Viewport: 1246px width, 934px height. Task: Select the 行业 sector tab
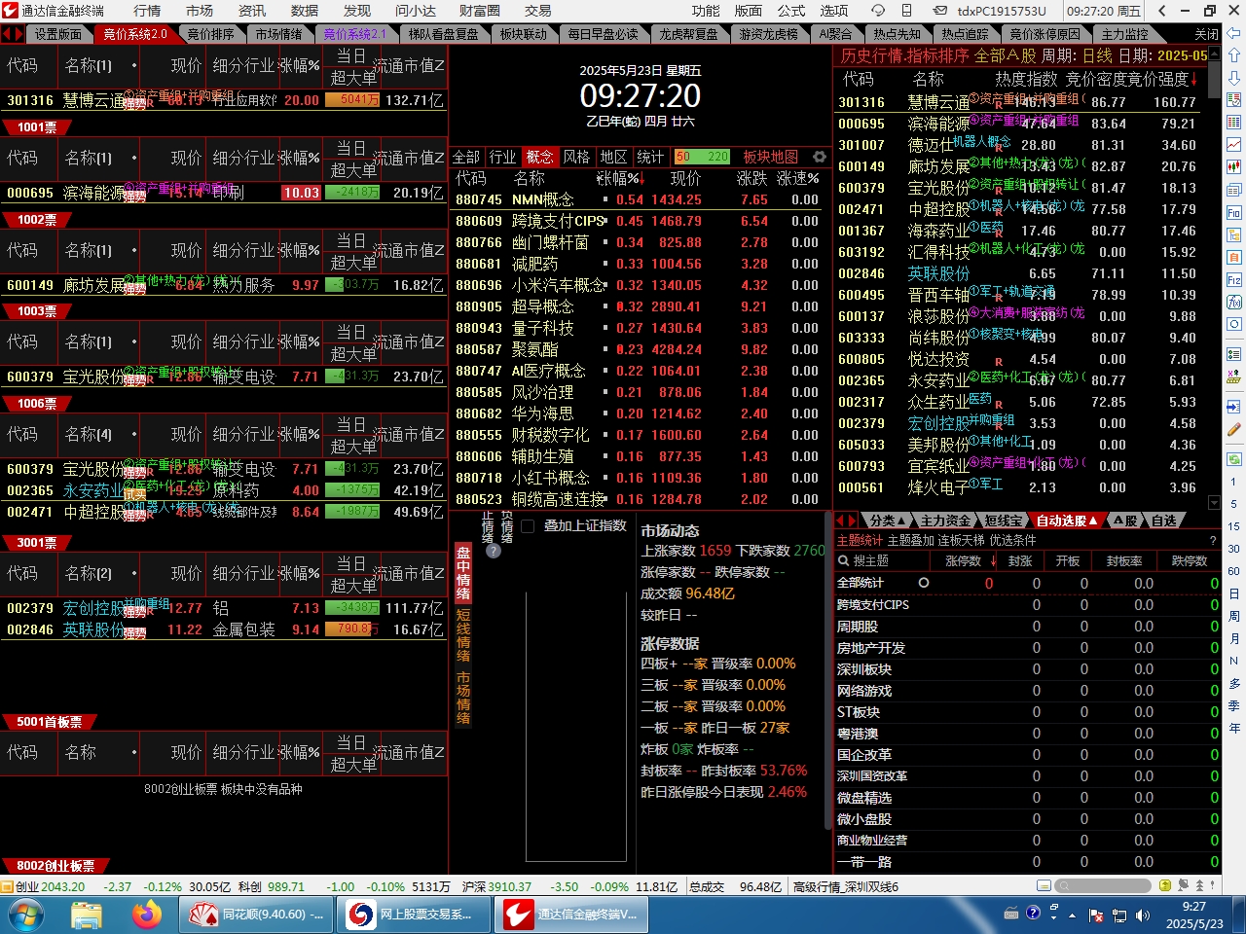click(x=502, y=157)
